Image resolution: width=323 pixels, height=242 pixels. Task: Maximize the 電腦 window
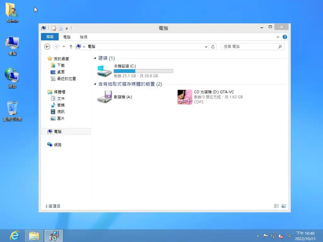coord(270,27)
